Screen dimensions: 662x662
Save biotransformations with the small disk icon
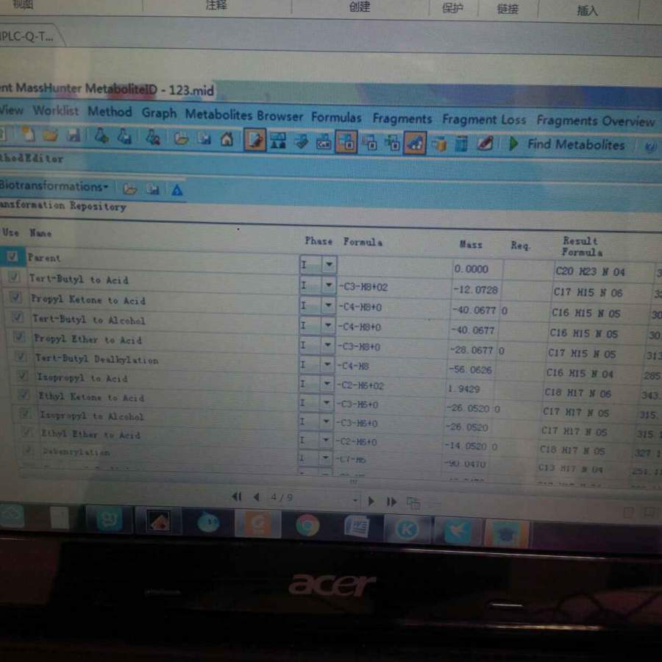[x=152, y=190]
